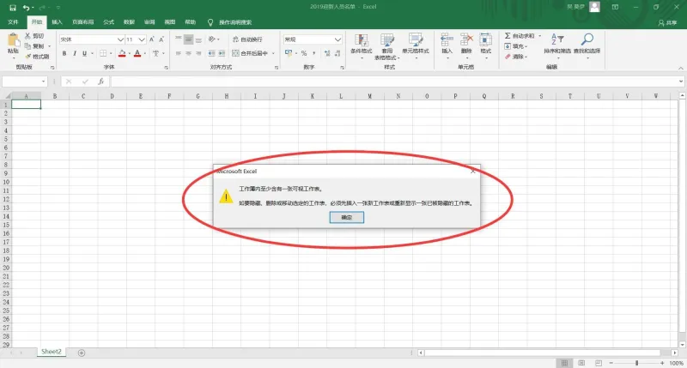Increase font size with larger A icon
The image size is (687, 368).
152,39
